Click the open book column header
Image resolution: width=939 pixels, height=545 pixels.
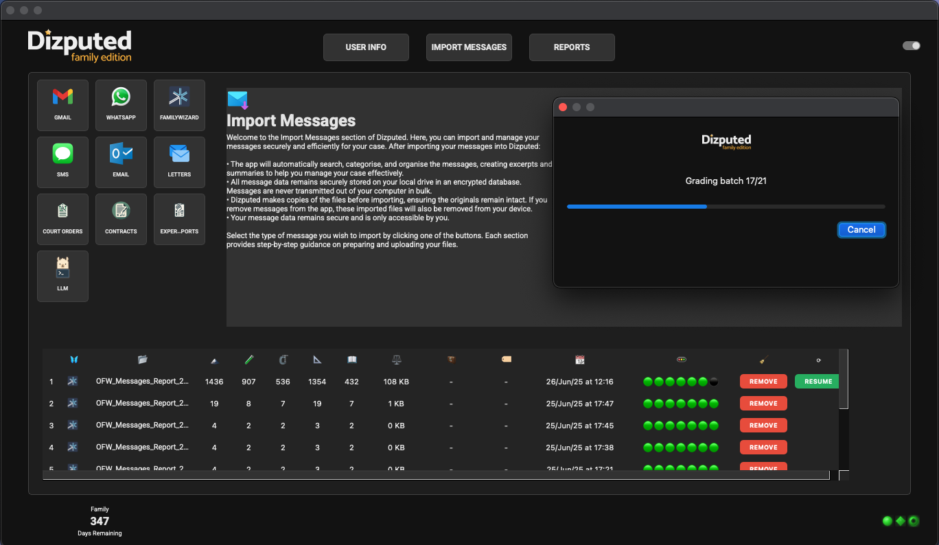[351, 359]
